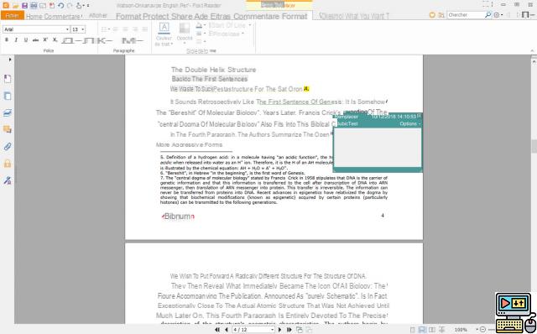
Task: Toggle underline formatting
Action: (26, 40)
